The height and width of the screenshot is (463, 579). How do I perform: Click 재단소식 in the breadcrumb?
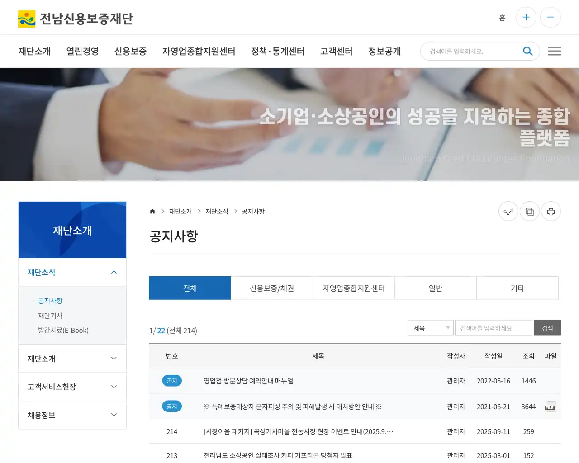[217, 211]
